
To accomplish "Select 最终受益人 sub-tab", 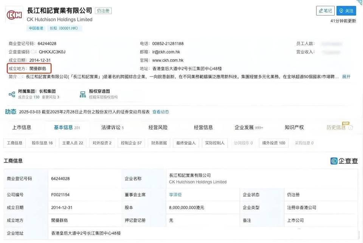I will coord(186,143).
